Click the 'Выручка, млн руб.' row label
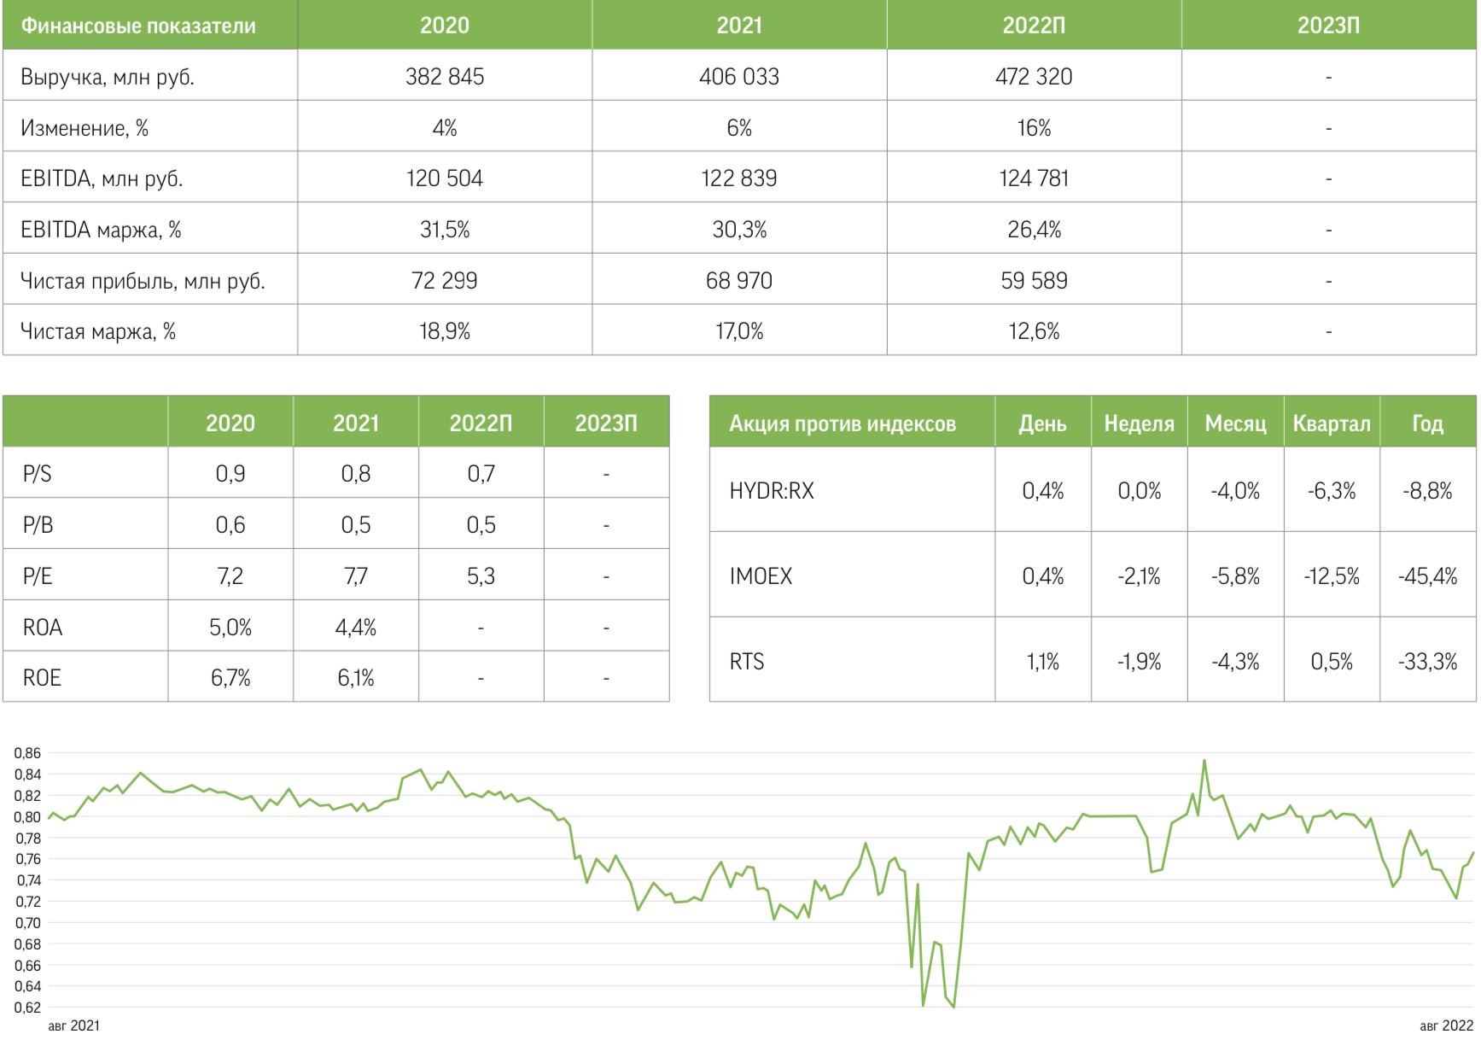 pyautogui.click(x=108, y=78)
